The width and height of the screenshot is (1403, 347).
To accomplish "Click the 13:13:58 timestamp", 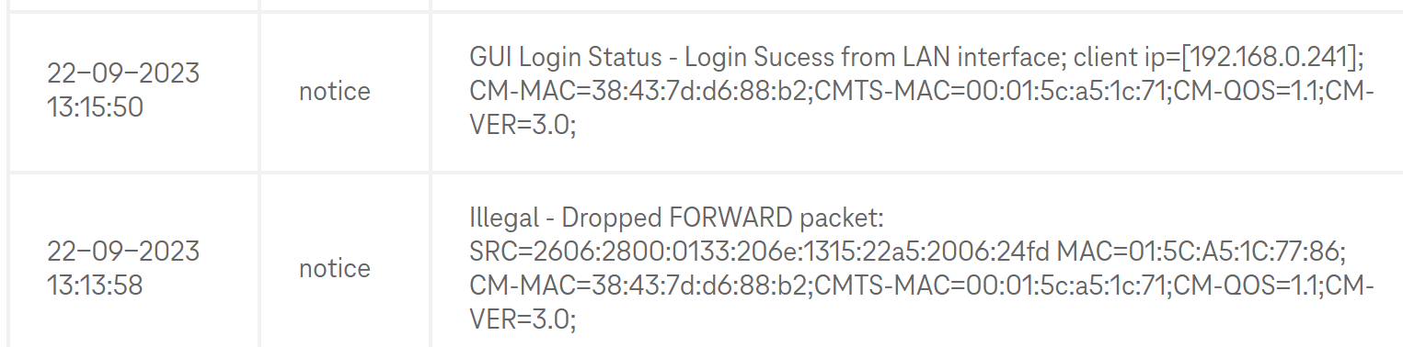I will [96, 285].
